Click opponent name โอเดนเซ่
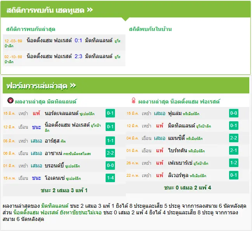Screen dimensions: 252x231 pos(55,178)
